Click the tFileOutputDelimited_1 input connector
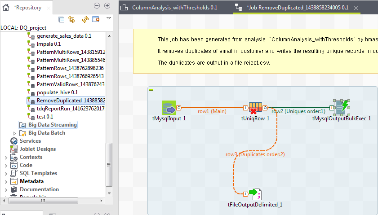The height and width of the screenshot is (215, 378). tap(245, 194)
